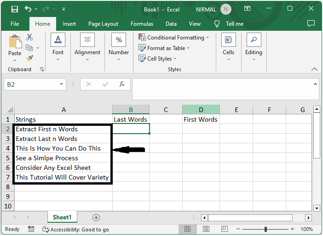Viewport: 323px width, 236px height.
Task: Click the Enter checkmark in formula bar
Action: pyautogui.click(x=105, y=84)
